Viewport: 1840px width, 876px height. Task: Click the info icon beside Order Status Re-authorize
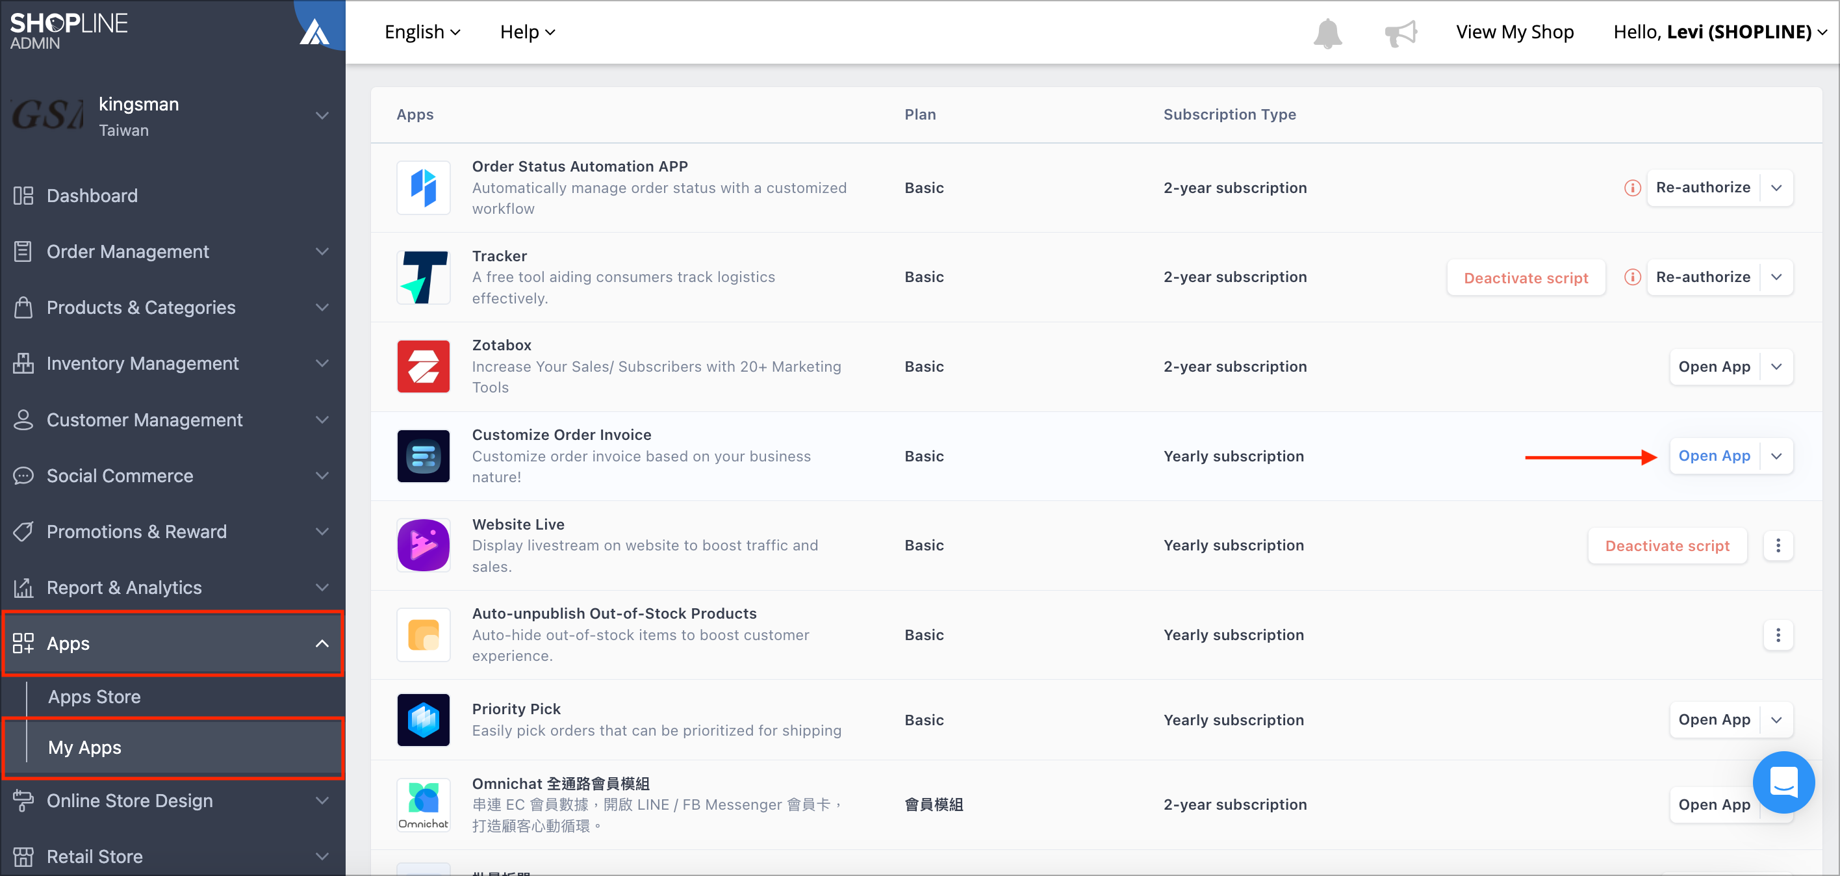click(x=1632, y=188)
